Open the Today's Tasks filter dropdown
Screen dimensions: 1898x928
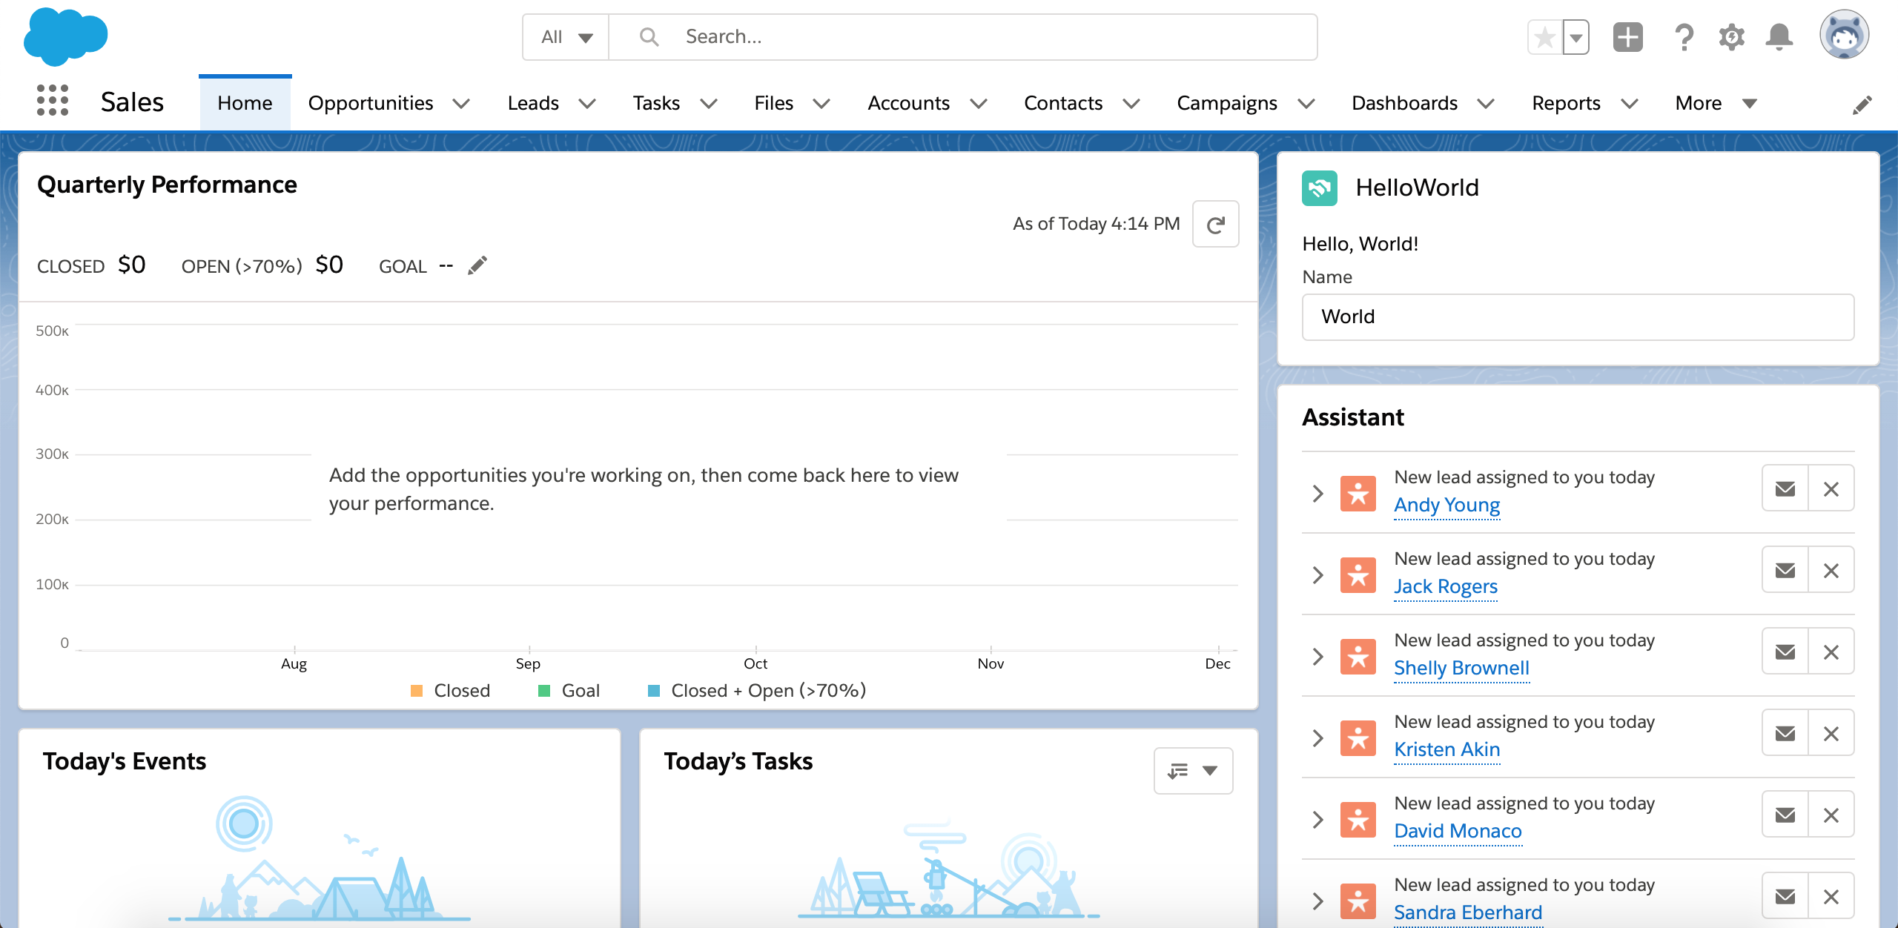pyautogui.click(x=1193, y=771)
